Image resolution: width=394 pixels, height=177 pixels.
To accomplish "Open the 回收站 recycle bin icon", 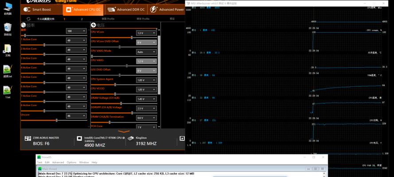I will tap(8, 29).
